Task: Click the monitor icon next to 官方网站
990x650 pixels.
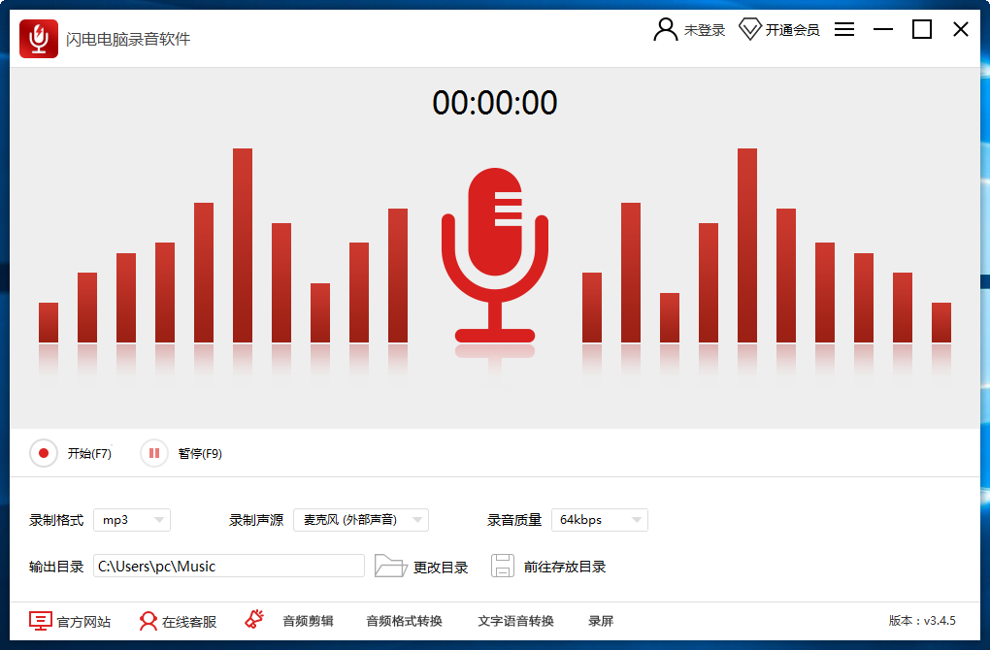Action: 39,620
